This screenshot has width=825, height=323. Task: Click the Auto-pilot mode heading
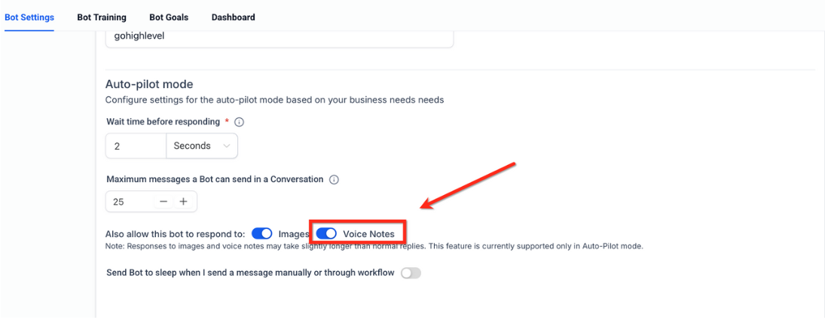tap(149, 84)
